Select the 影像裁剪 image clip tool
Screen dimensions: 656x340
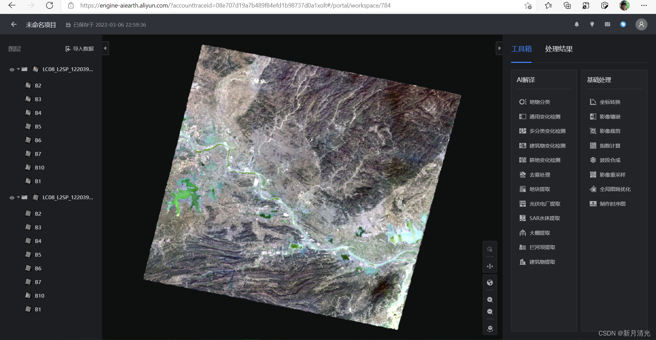[605, 131]
